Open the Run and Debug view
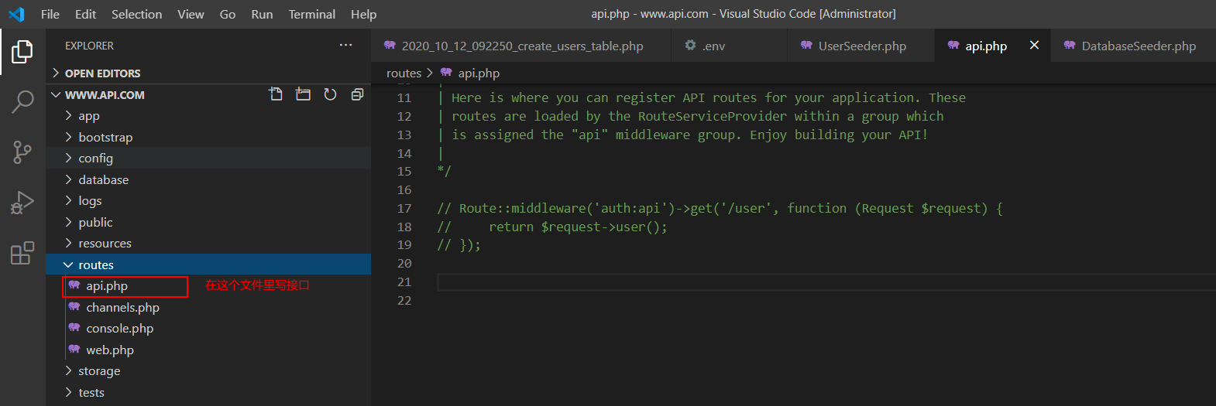Viewport: 1216px width, 406px height. click(22, 203)
